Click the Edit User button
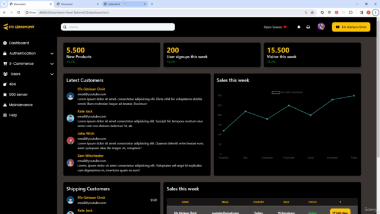 pyautogui.click(x=340, y=212)
